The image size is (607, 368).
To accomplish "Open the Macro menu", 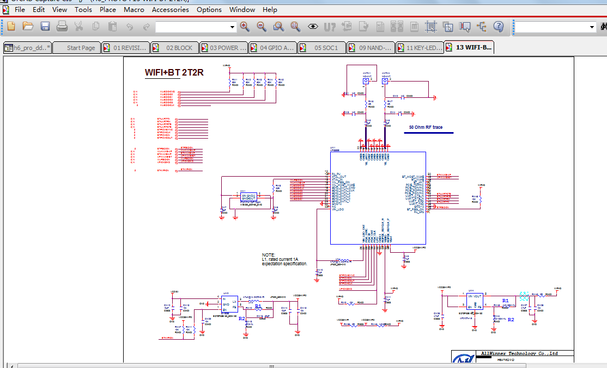I will [134, 10].
